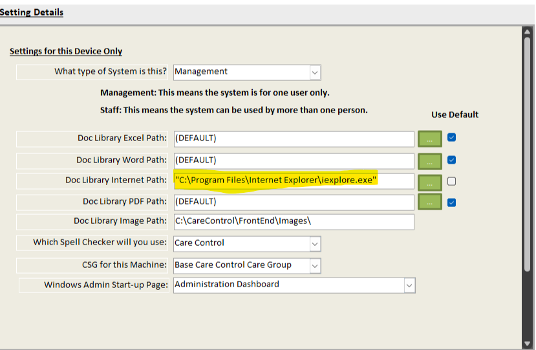This screenshot has height=350, width=536.
Task: Enable Use Default for Internet Path
Action: [451, 181]
